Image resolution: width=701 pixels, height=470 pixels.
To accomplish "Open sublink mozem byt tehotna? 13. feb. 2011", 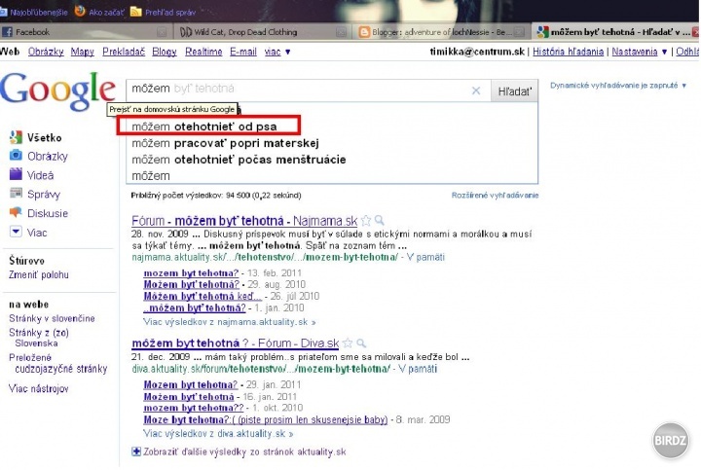I will [191, 273].
